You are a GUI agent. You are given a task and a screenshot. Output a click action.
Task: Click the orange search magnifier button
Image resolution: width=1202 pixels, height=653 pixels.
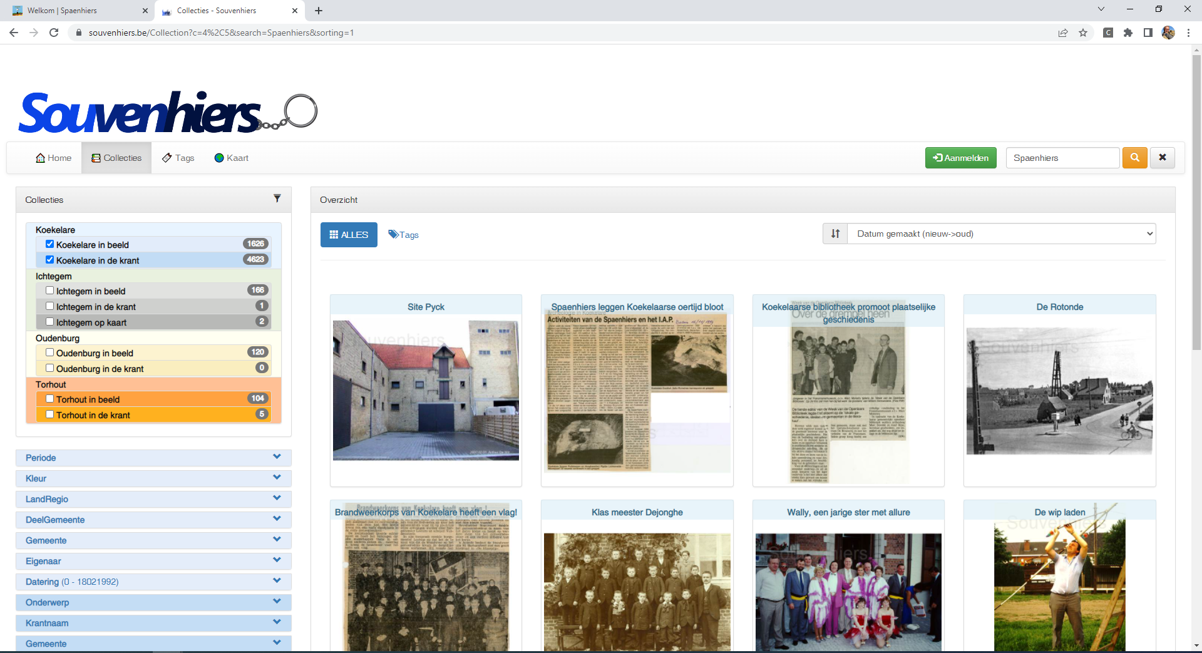click(1134, 158)
